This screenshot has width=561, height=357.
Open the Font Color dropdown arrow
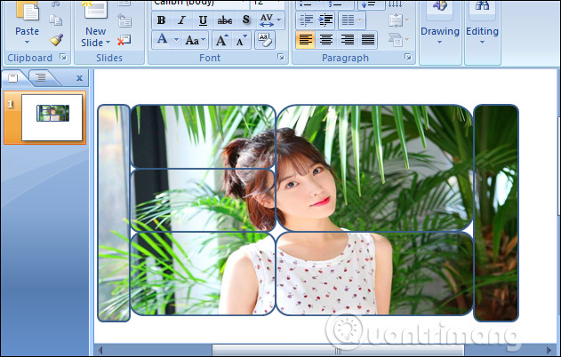[x=176, y=40]
